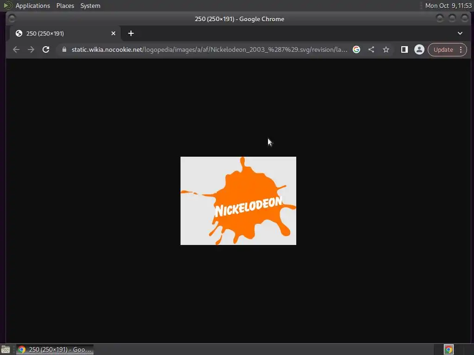The height and width of the screenshot is (355, 474).
Task: Click the show desktop icon in the taskbar
Action: (6, 349)
